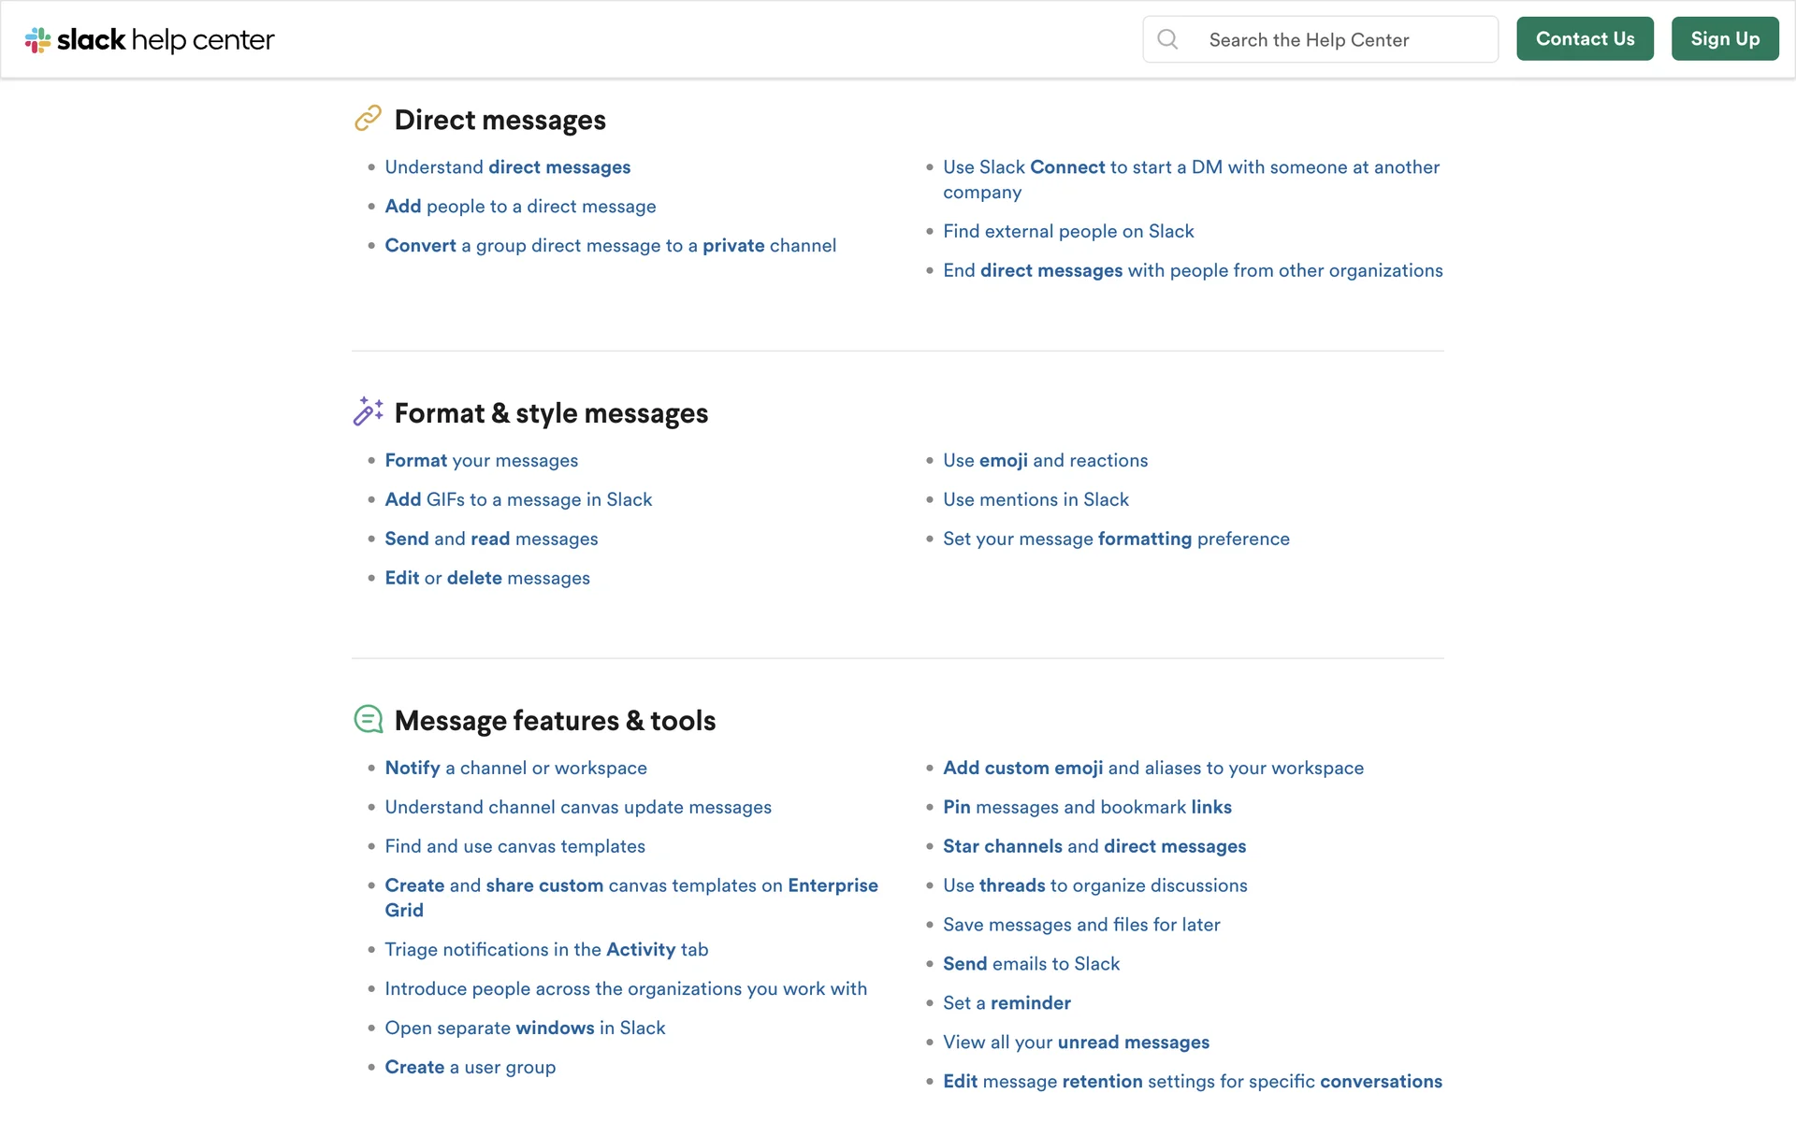Open Set your message formatting preference

pos(1115,539)
